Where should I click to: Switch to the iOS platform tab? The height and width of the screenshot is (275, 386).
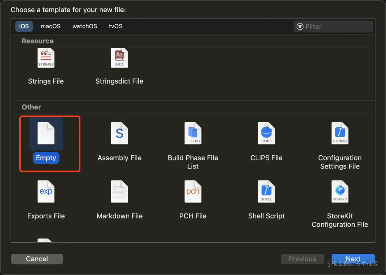click(x=24, y=26)
